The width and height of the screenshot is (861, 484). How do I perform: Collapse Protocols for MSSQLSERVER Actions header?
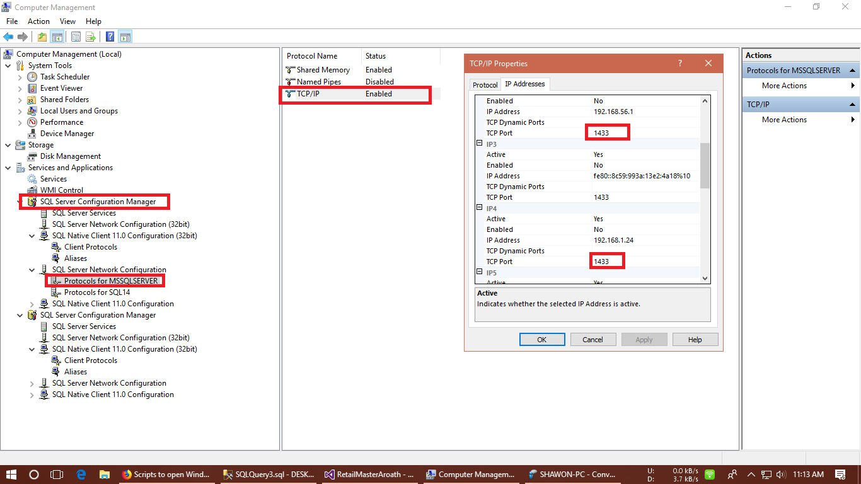(x=852, y=71)
